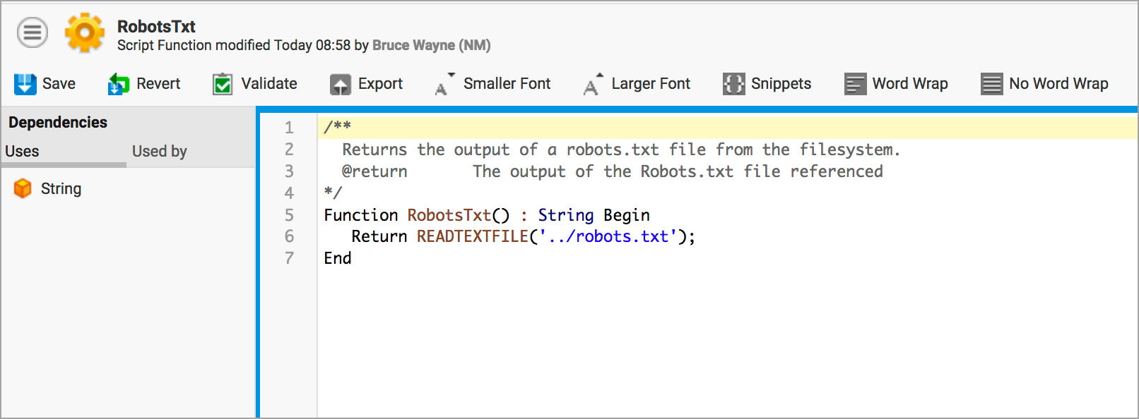The height and width of the screenshot is (419, 1139).
Task: Click the '../robots.txt' string literal
Action: click(x=608, y=236)
